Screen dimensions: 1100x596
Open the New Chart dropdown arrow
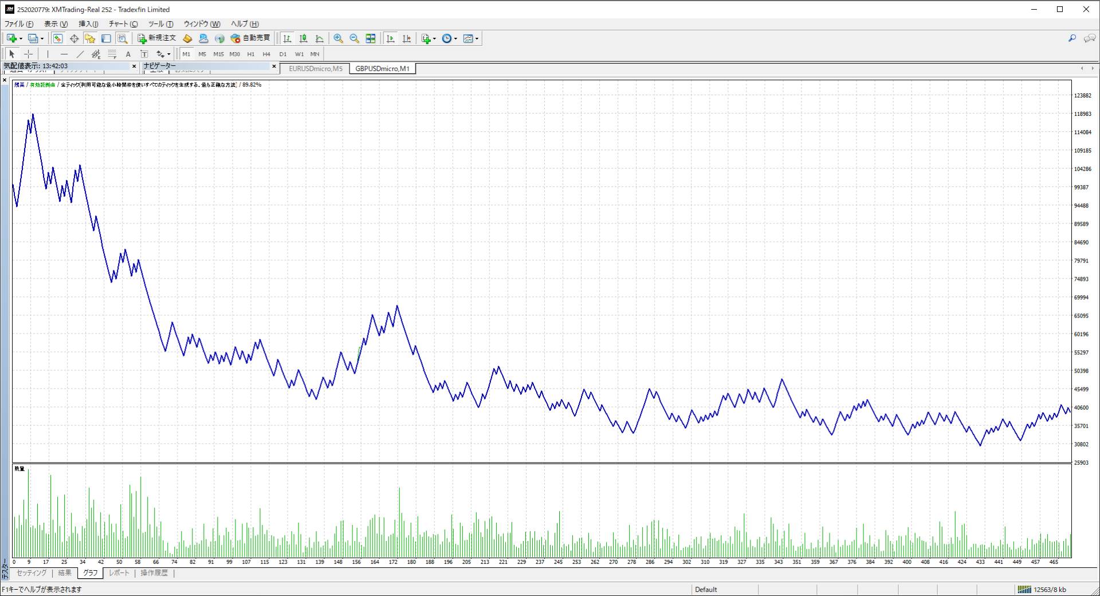(21, 39)
